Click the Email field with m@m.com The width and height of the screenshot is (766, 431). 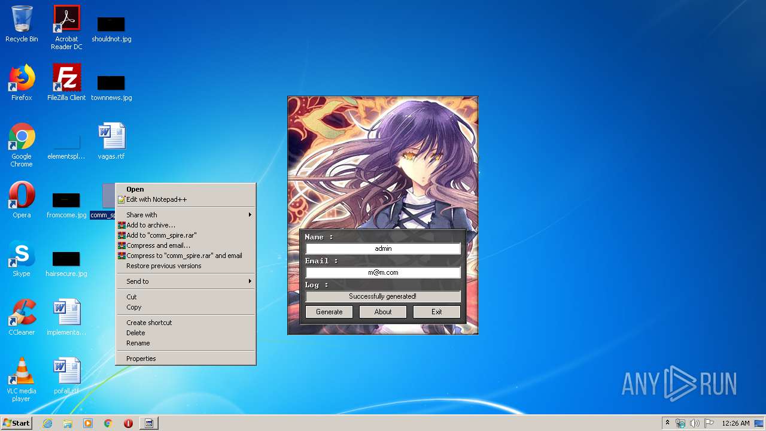[383, 272]
